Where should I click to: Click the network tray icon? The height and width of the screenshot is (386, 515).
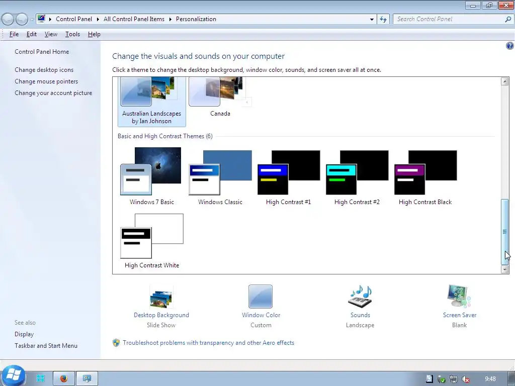pos(454,379)
